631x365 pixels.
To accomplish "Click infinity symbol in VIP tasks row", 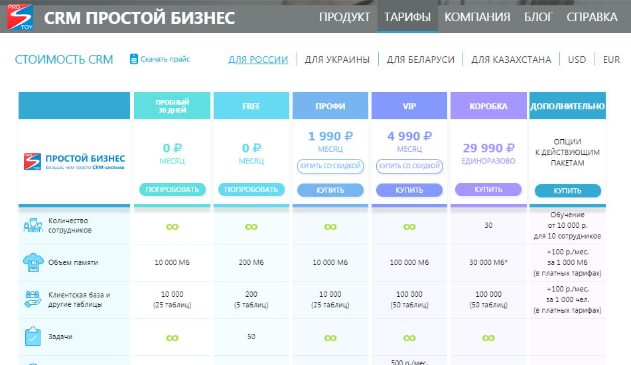I will coord(409,338).
